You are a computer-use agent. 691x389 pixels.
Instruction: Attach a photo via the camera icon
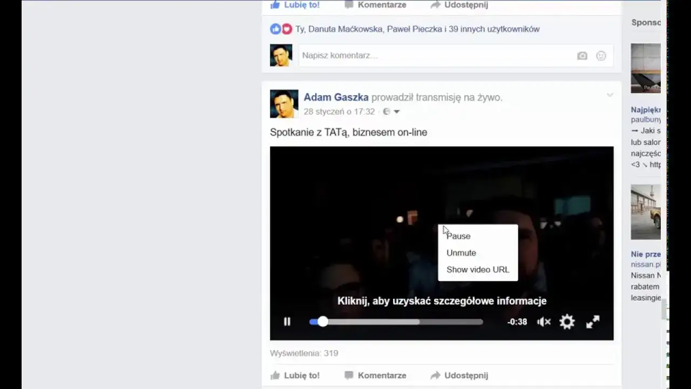[x=582, y=56]
